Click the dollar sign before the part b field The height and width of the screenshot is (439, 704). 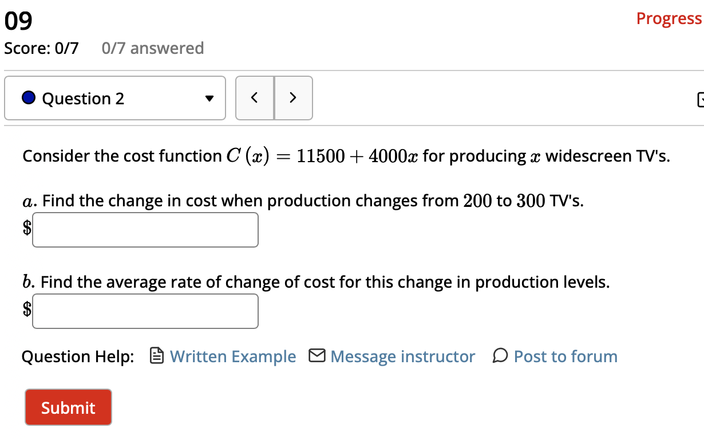click(26, 311)
